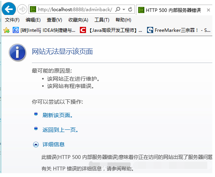
Task: Click the Intellij IDEA bookmark favicon
Action: 16,30
